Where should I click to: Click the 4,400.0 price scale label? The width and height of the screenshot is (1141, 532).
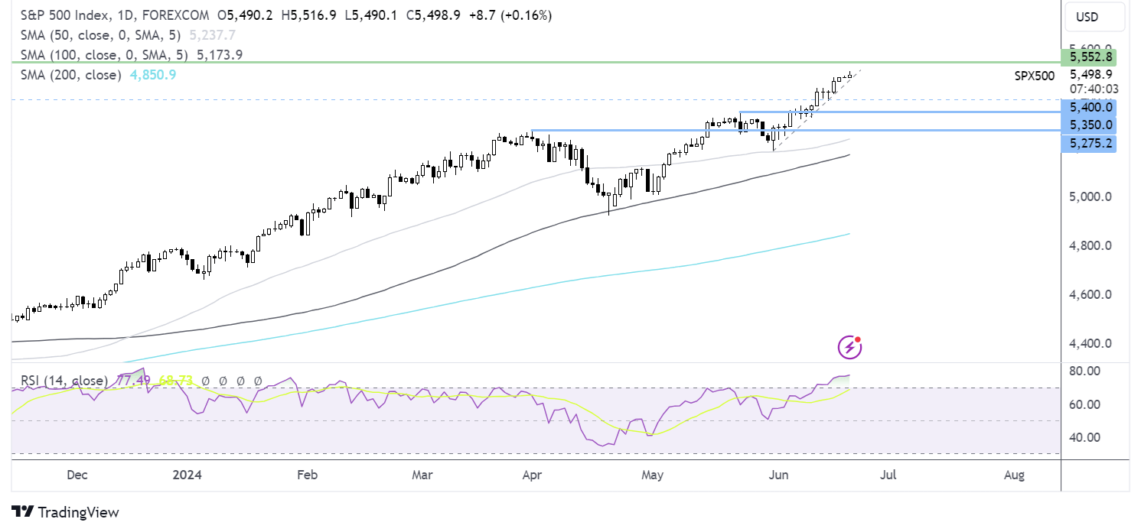1090,344
